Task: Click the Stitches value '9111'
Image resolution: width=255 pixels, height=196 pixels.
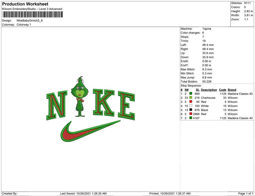Action: [x=247, y=3]
